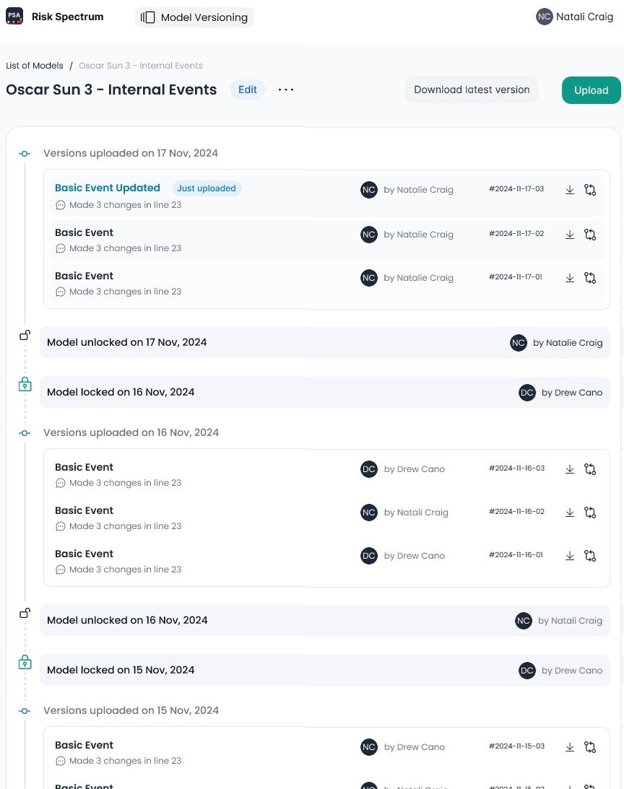Compare version #2024-11-17-03 icon
The image size is (624, 789).
[590, 190]
